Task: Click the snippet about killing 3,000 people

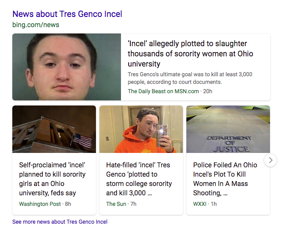Action: click(190, 78)
